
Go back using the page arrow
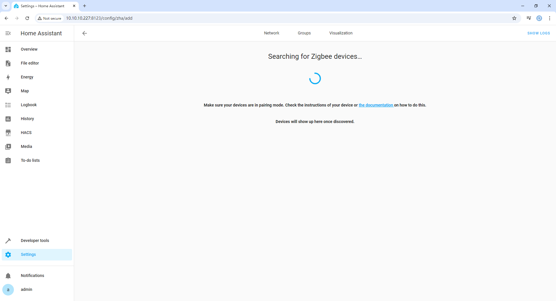[85, 33]
